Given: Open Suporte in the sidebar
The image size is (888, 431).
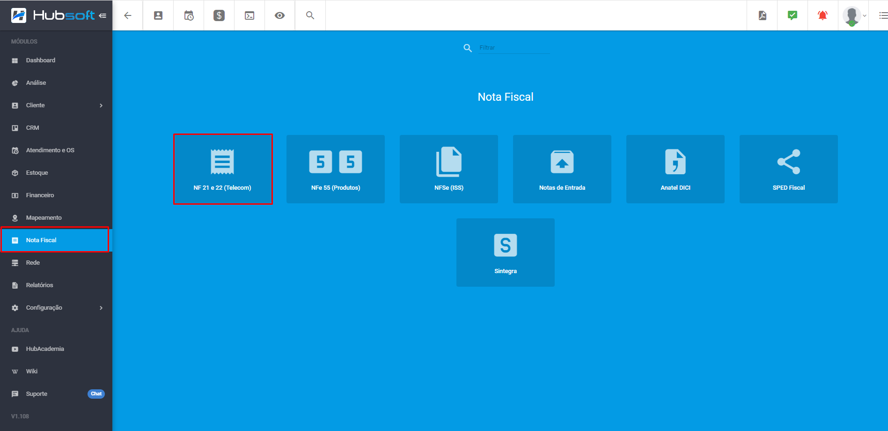Looking at the screenshot, I should pos(56,394).
